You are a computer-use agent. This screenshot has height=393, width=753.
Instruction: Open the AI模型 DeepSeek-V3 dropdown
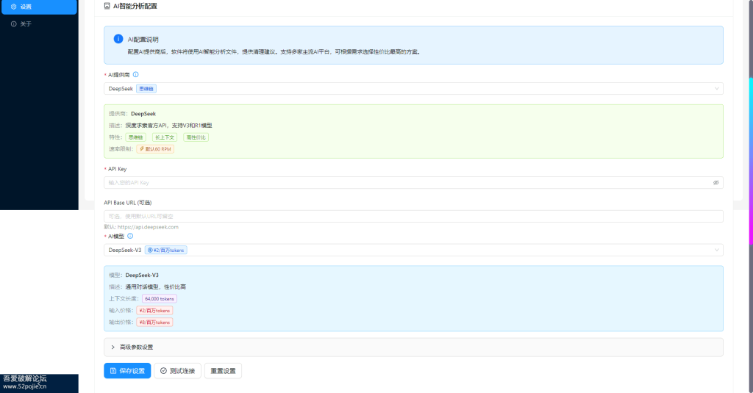[x=413, y=250]
